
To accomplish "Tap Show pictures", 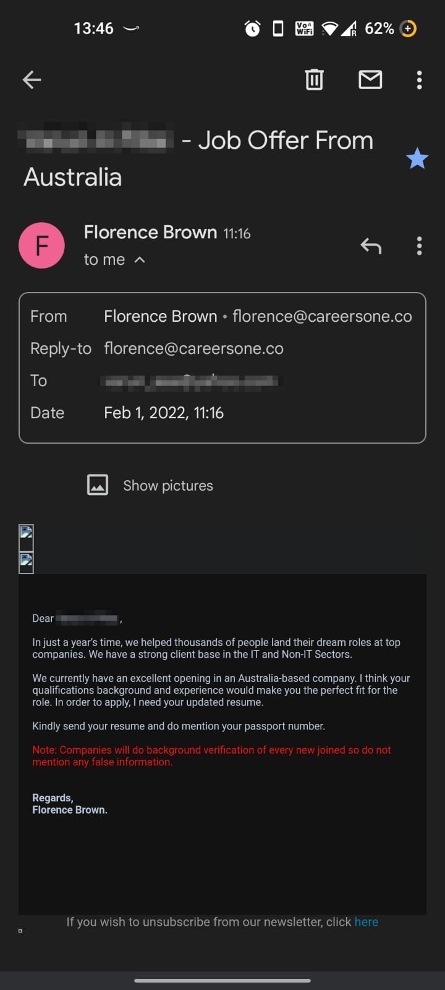I will coord(168,486).
